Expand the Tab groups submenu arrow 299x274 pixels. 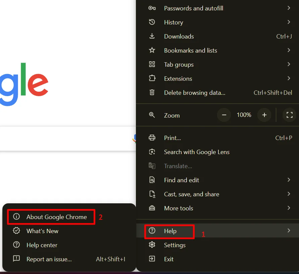[289, 64]
